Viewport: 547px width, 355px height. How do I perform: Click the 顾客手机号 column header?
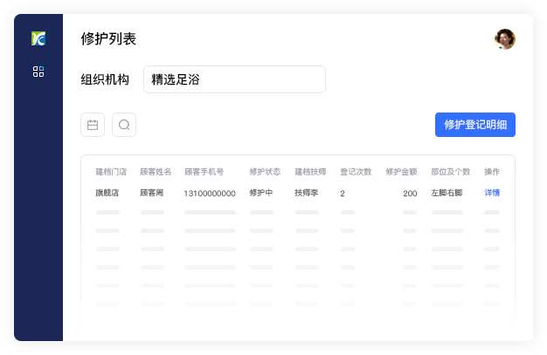coord(204,172)
